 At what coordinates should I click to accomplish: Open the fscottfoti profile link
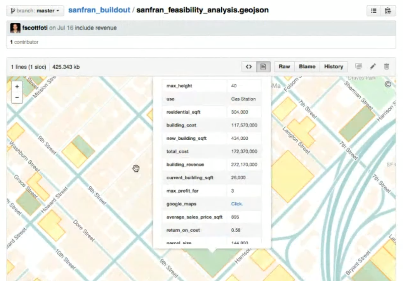point(35,28)
